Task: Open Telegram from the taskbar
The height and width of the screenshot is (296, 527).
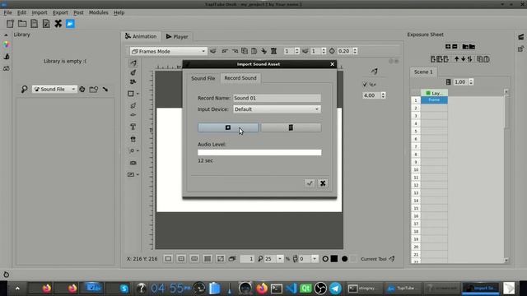Action: click(335, 289)
